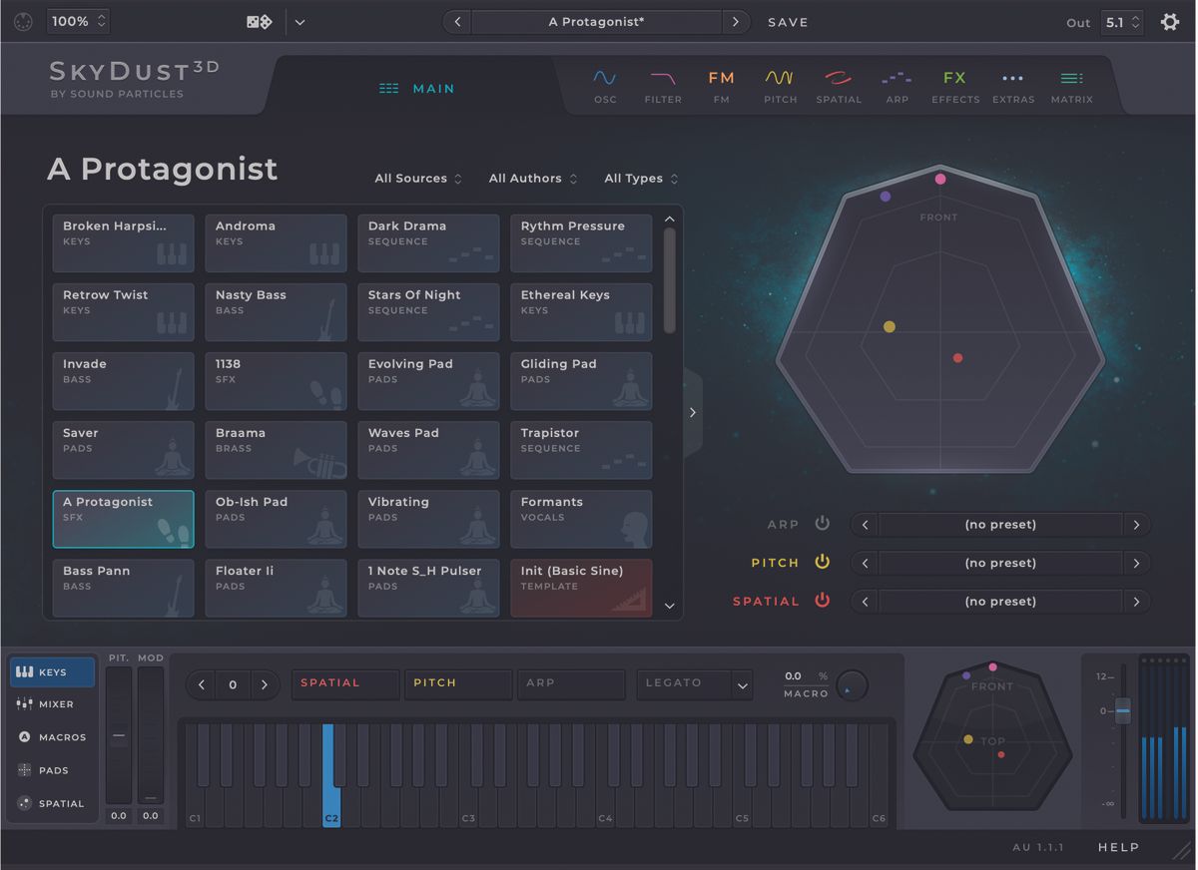
Task: Enable the PITCH power switch
Action: (x=822, y=562)
